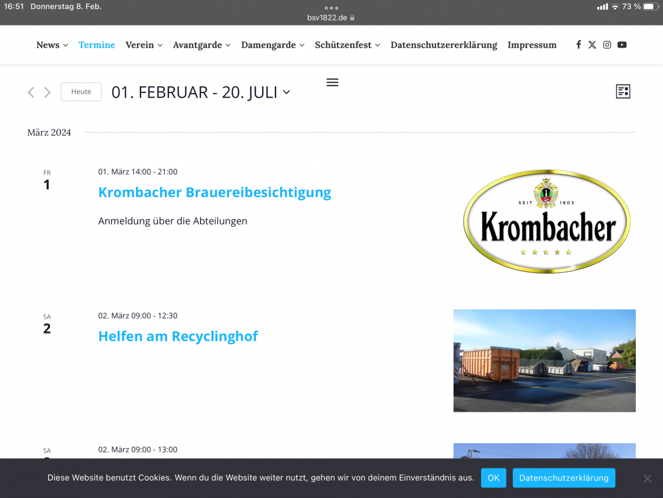Dismiss the cookie banner with X
The image size is (663, 498).
click(647, 478)
